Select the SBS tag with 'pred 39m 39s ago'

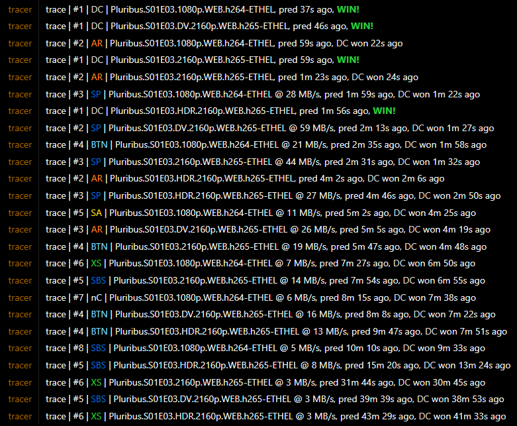99,399
